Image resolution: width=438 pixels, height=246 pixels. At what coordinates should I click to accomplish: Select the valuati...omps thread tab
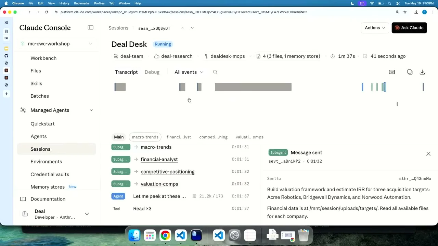(x=249, y=137)
